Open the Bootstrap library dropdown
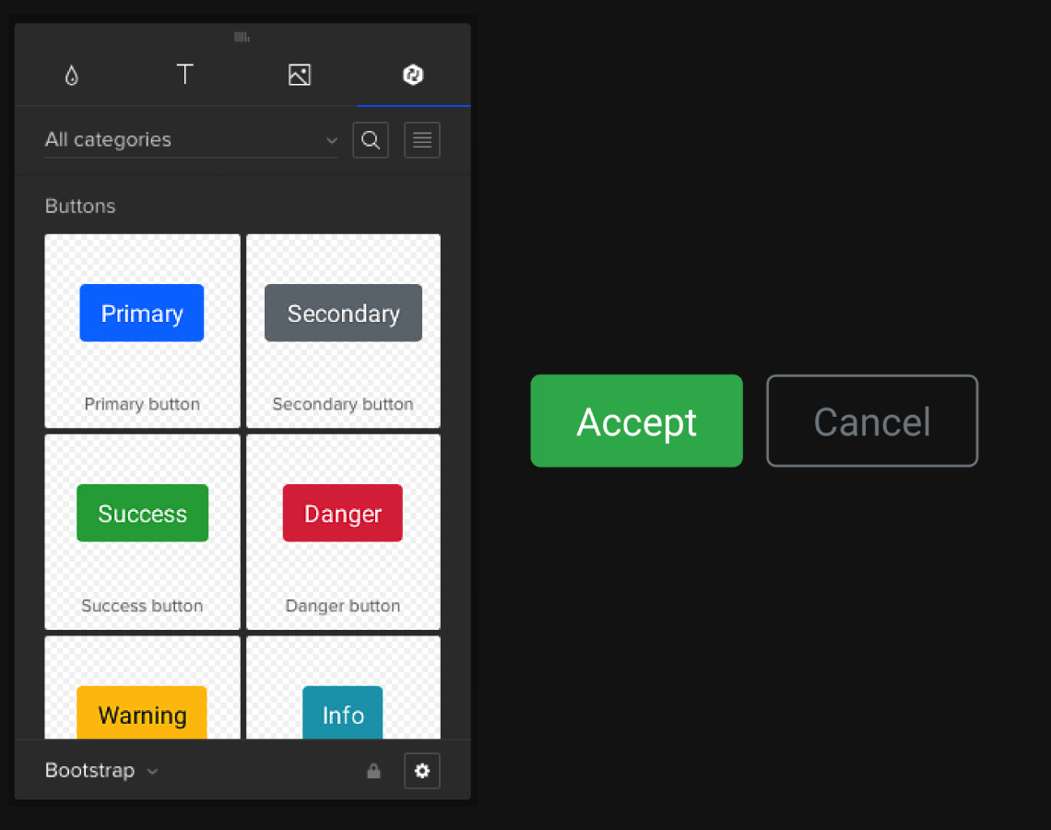Screen dimensions: 1051x830 coord(101,771)
